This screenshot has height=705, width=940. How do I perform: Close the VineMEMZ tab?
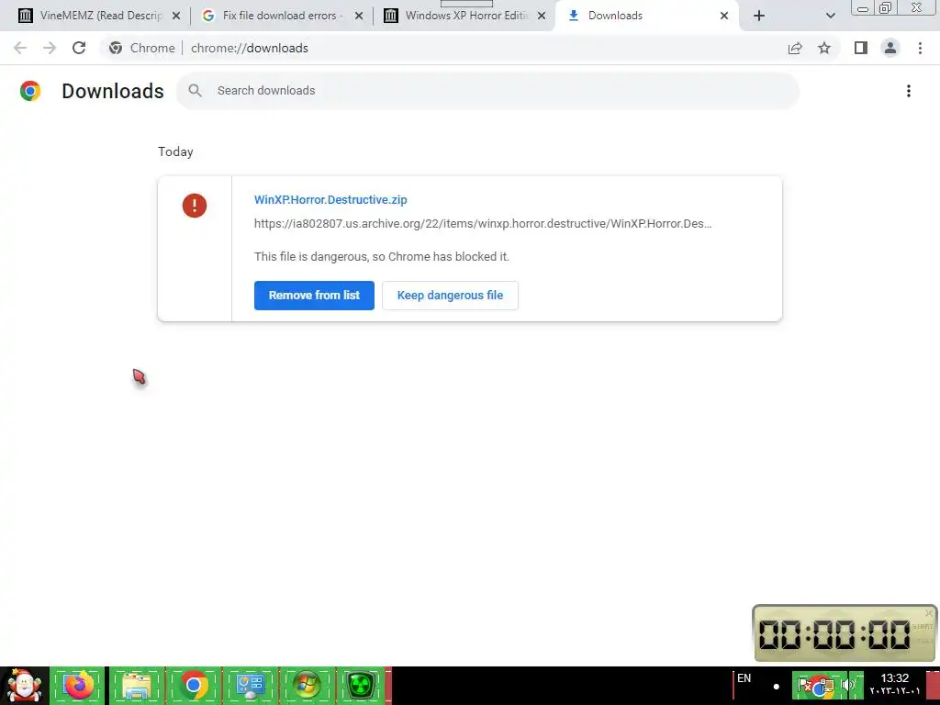pos(176,17)
